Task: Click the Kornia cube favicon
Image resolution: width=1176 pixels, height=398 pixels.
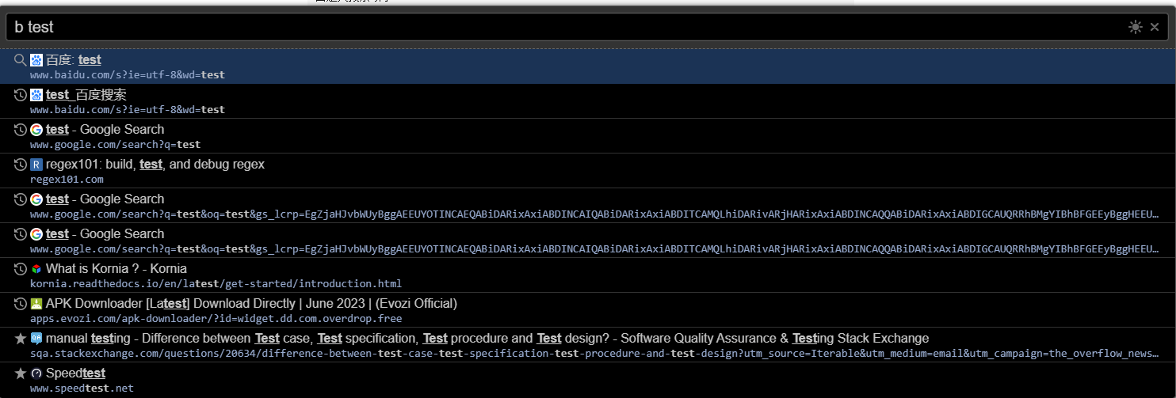Action: click(36, 268)
